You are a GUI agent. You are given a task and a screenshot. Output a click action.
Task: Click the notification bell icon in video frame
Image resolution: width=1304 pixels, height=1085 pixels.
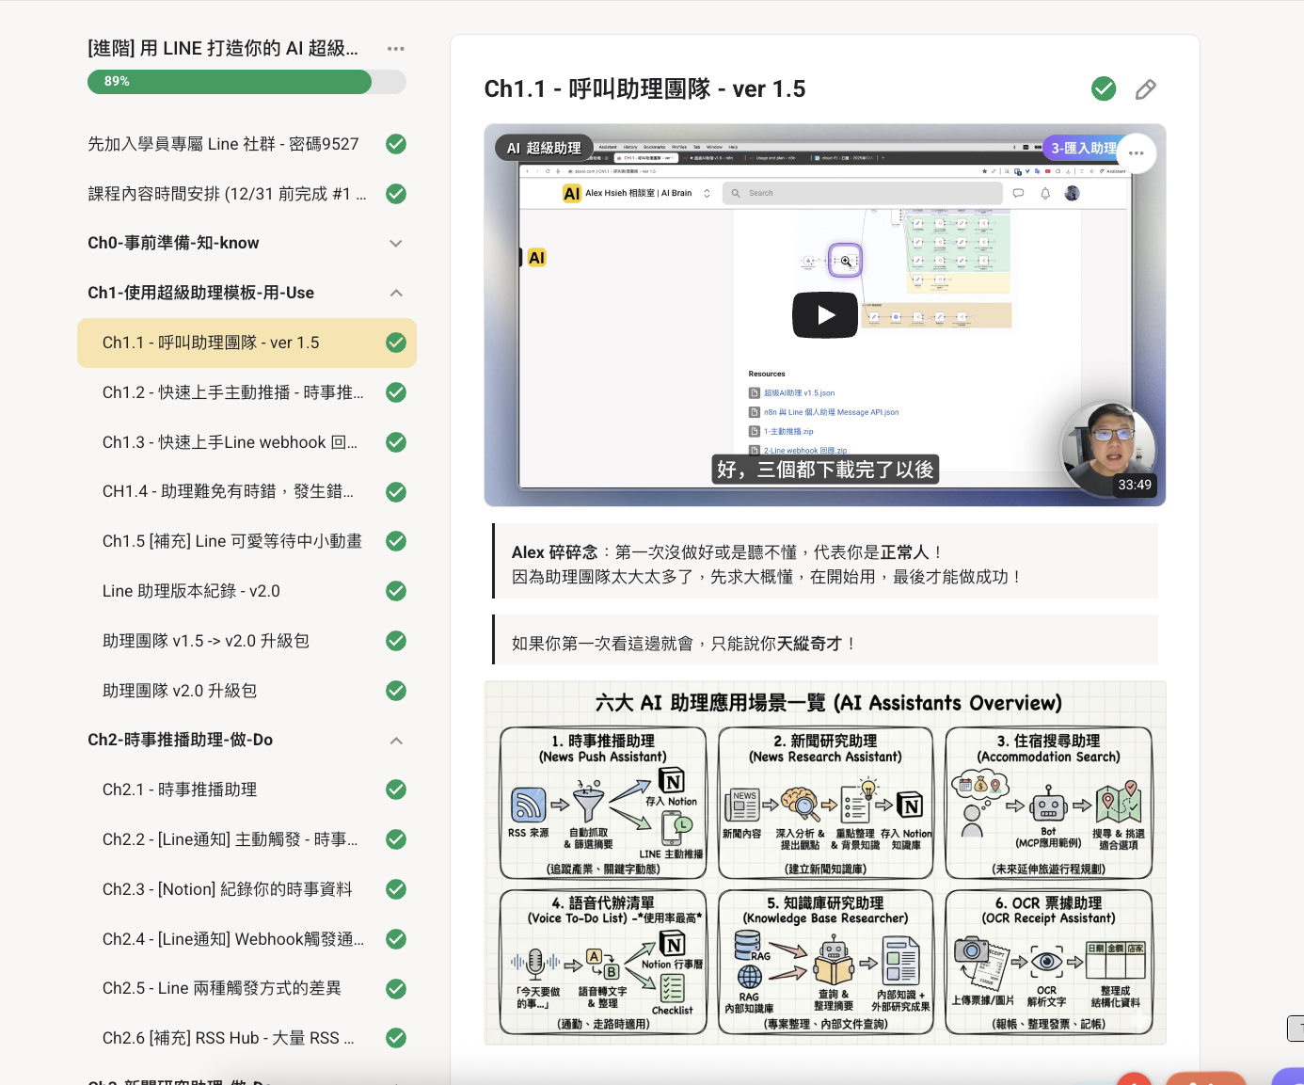point(1044,193)
